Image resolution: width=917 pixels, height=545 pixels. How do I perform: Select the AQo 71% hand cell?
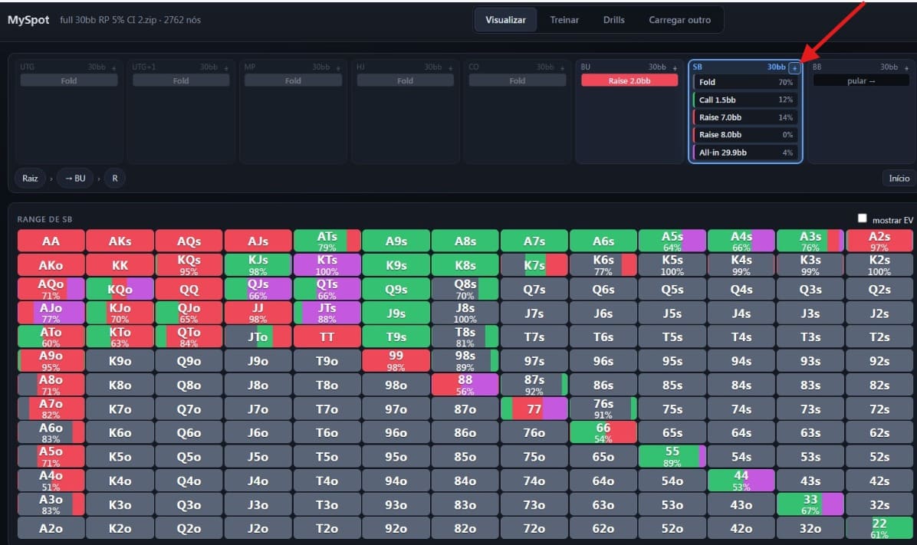click(51, 289)
